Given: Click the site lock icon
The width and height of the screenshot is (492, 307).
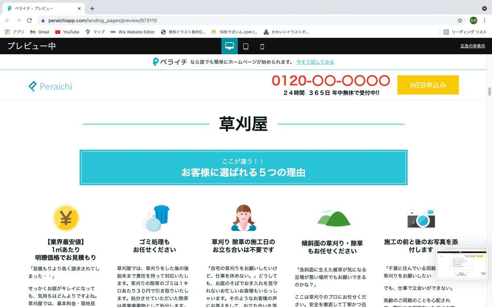Looking at the screenshot, I should tap(43, 21).
